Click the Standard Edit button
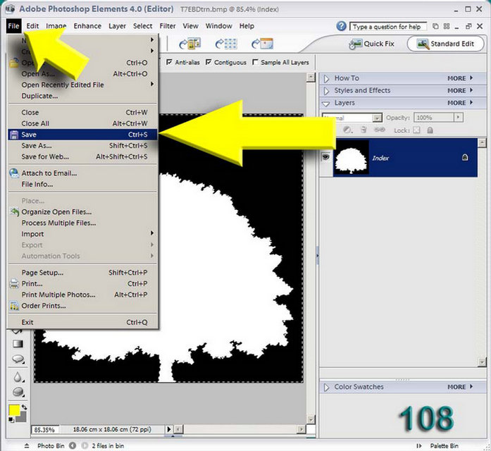The image size is (491, 451). (x=446, y=44)
